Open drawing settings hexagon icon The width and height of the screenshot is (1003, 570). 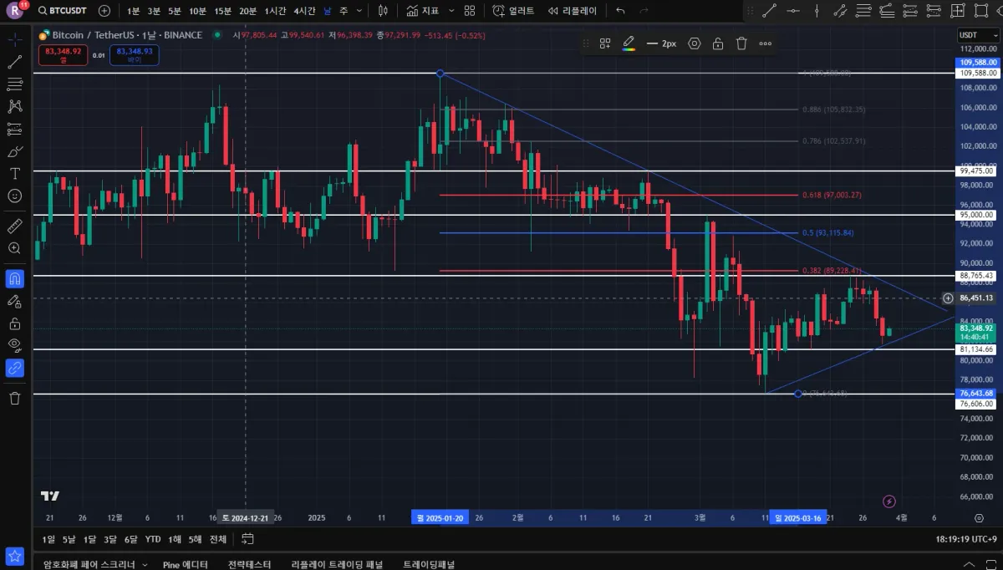pos(694,43)
